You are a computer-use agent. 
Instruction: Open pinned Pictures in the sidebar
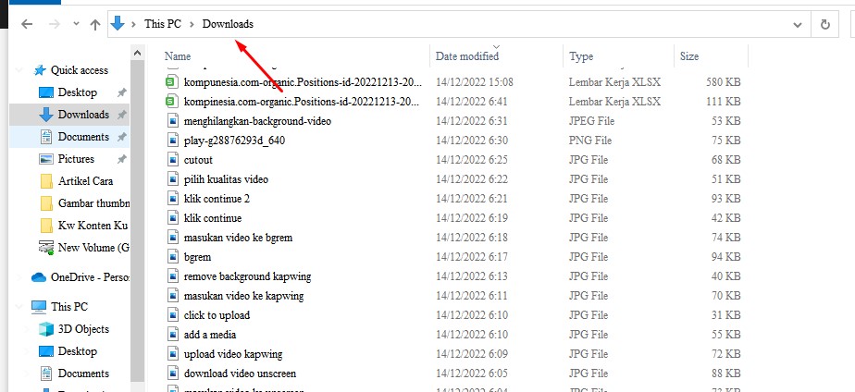pos(76,159)
